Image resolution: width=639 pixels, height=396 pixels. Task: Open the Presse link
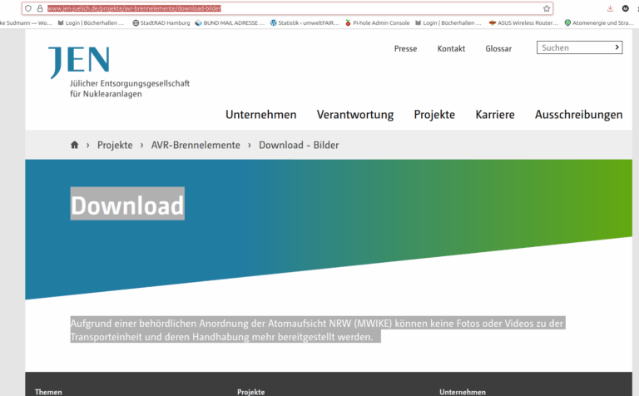(x=405, y=48)
